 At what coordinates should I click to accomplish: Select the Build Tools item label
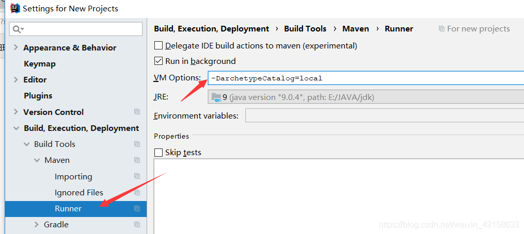tap(55, 144)
